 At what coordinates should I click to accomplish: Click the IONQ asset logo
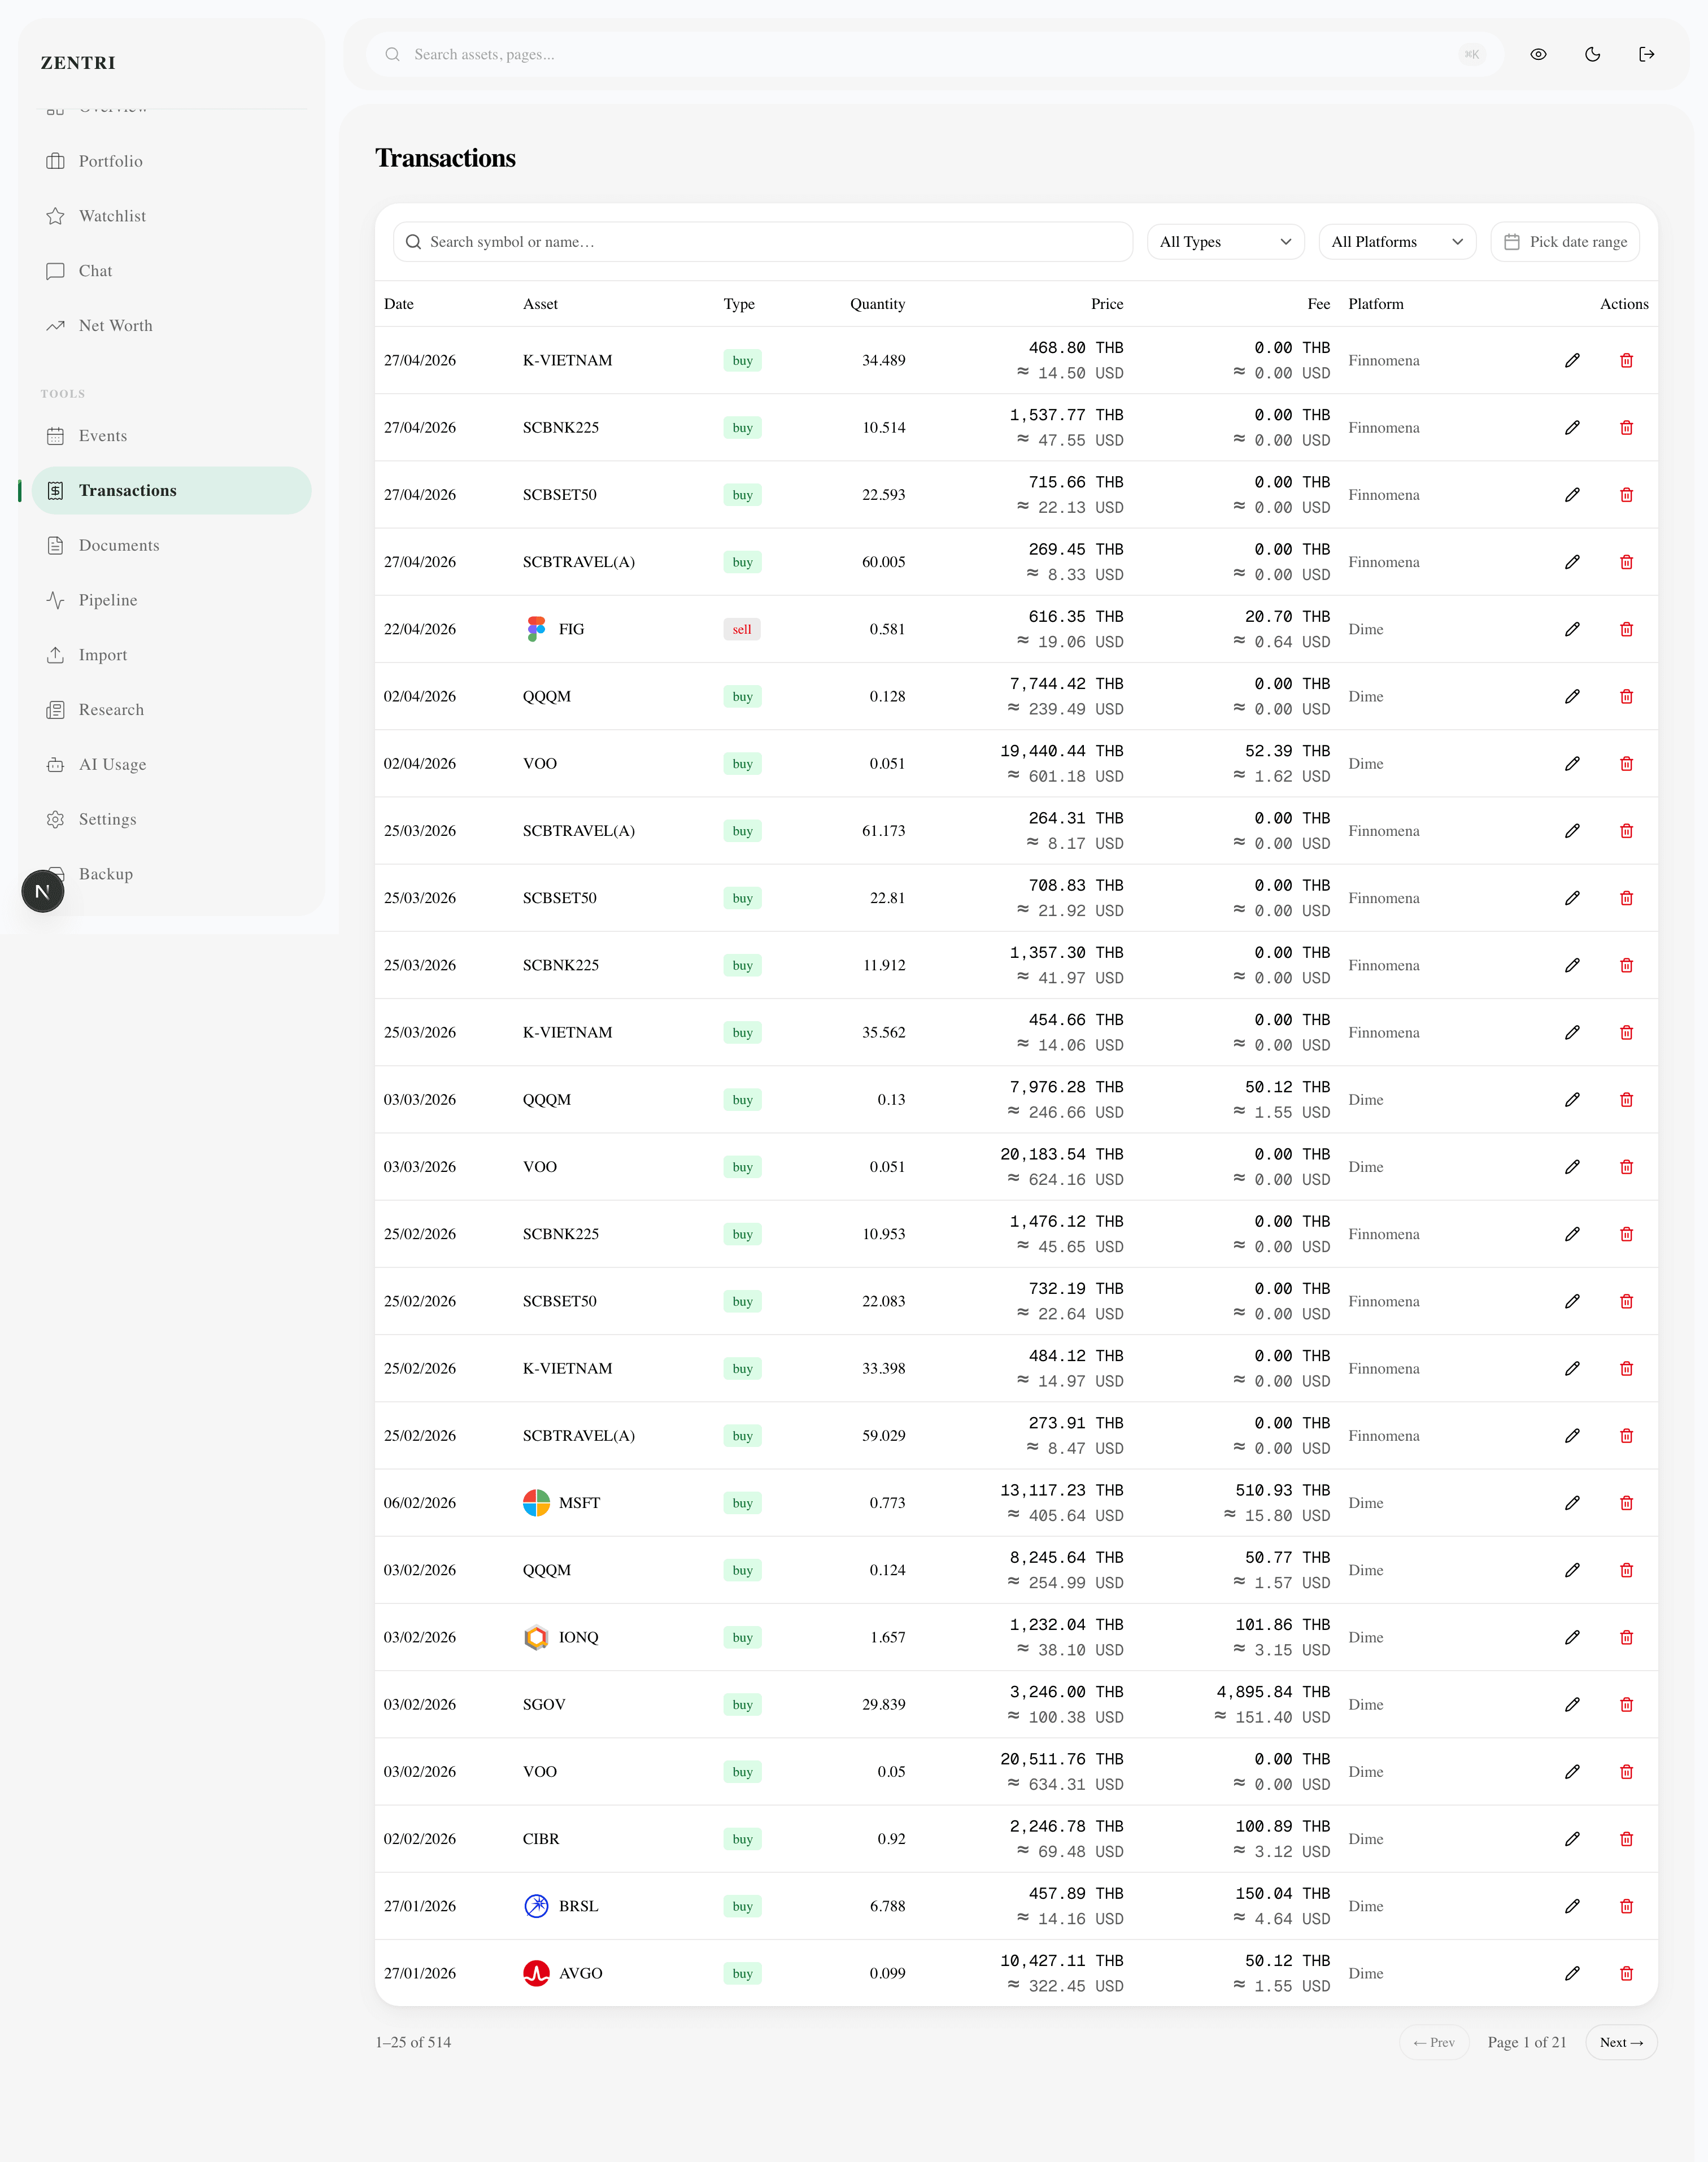(536, 1637)
